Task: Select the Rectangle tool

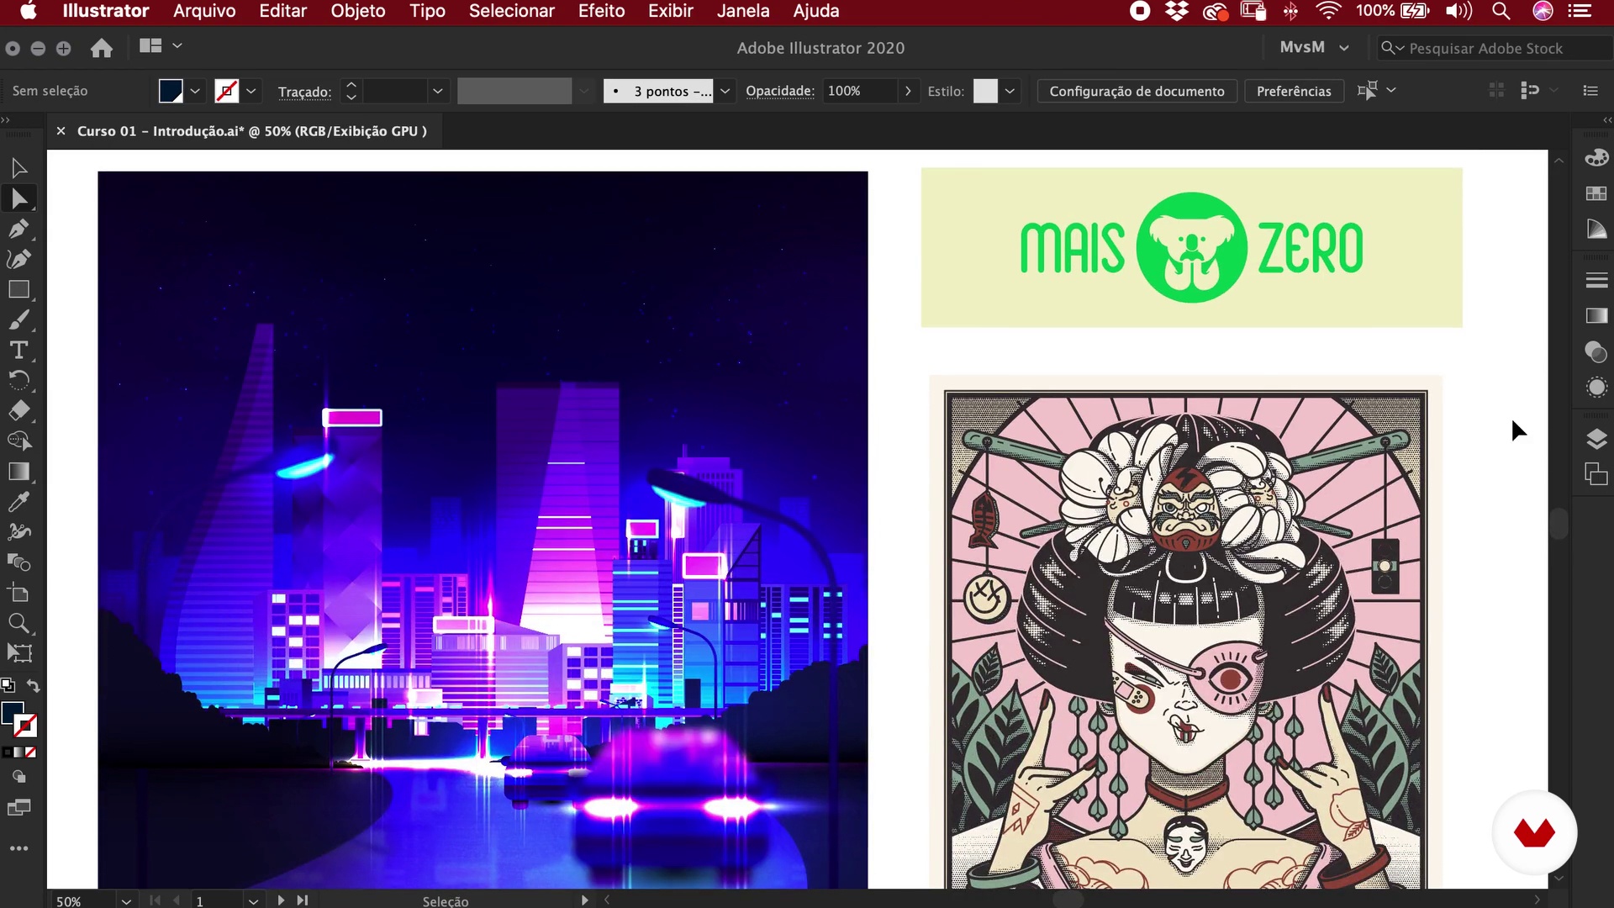Action: point(18,290)
